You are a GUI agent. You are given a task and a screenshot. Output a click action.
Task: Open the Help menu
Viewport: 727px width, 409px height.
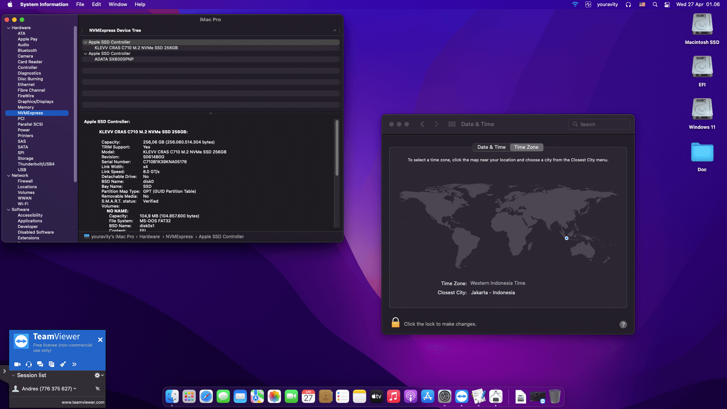pos(140,5)
